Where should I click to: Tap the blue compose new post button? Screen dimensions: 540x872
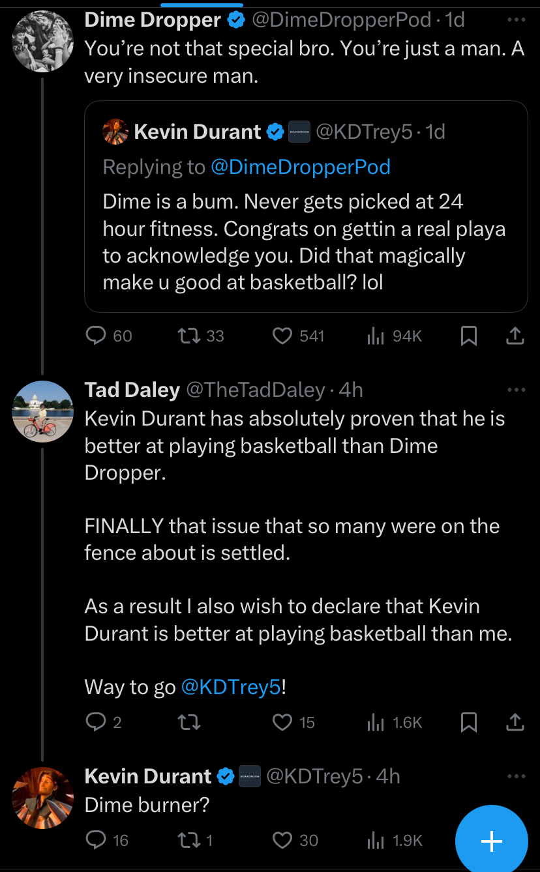[491, 841]
